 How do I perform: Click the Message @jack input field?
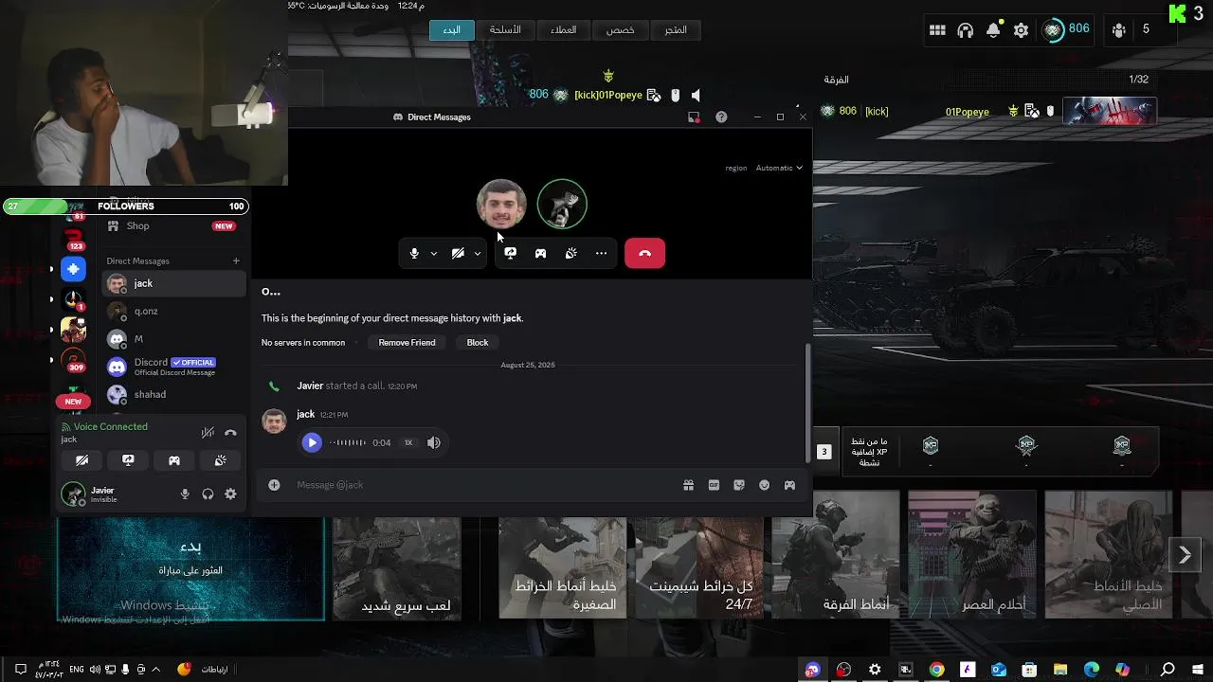click(x=483, y=485)
